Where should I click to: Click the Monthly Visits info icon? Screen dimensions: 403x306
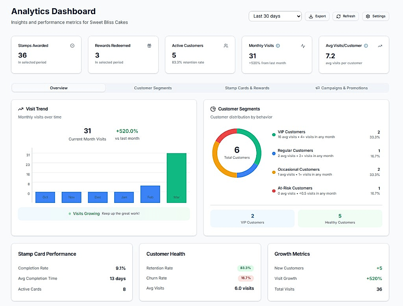coord(278,46)
